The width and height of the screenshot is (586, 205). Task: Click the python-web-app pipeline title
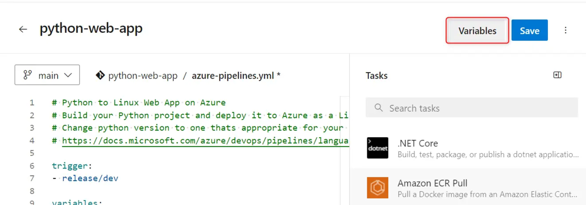[91, 29]
